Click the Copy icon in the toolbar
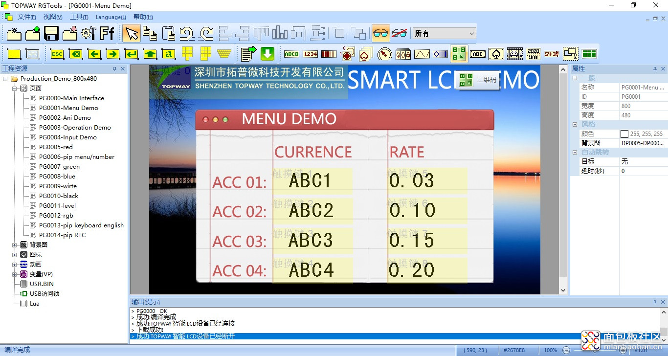This screenshot has height=356, width=668. click(150, 33)
